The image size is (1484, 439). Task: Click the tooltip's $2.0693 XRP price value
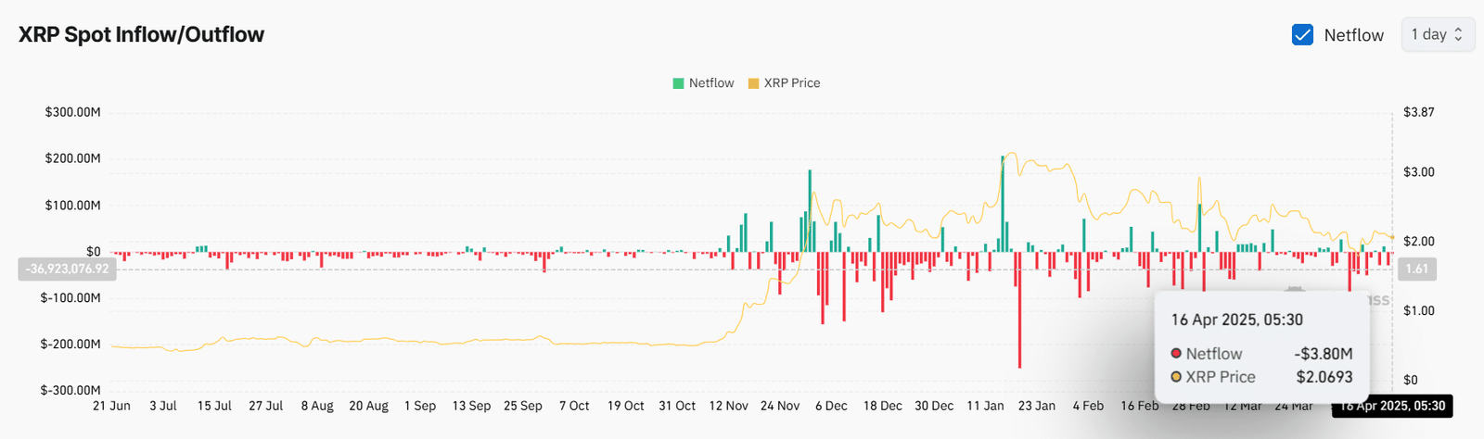tap(1324, 377)
